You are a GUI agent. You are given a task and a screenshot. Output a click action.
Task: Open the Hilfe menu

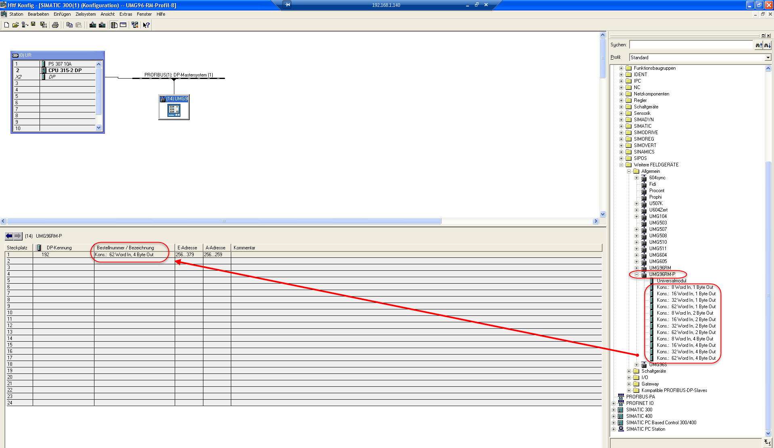[x=161, y=14]
